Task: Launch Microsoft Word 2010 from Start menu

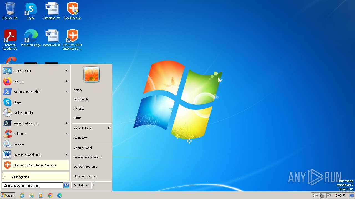Action: tap(35, 155)
